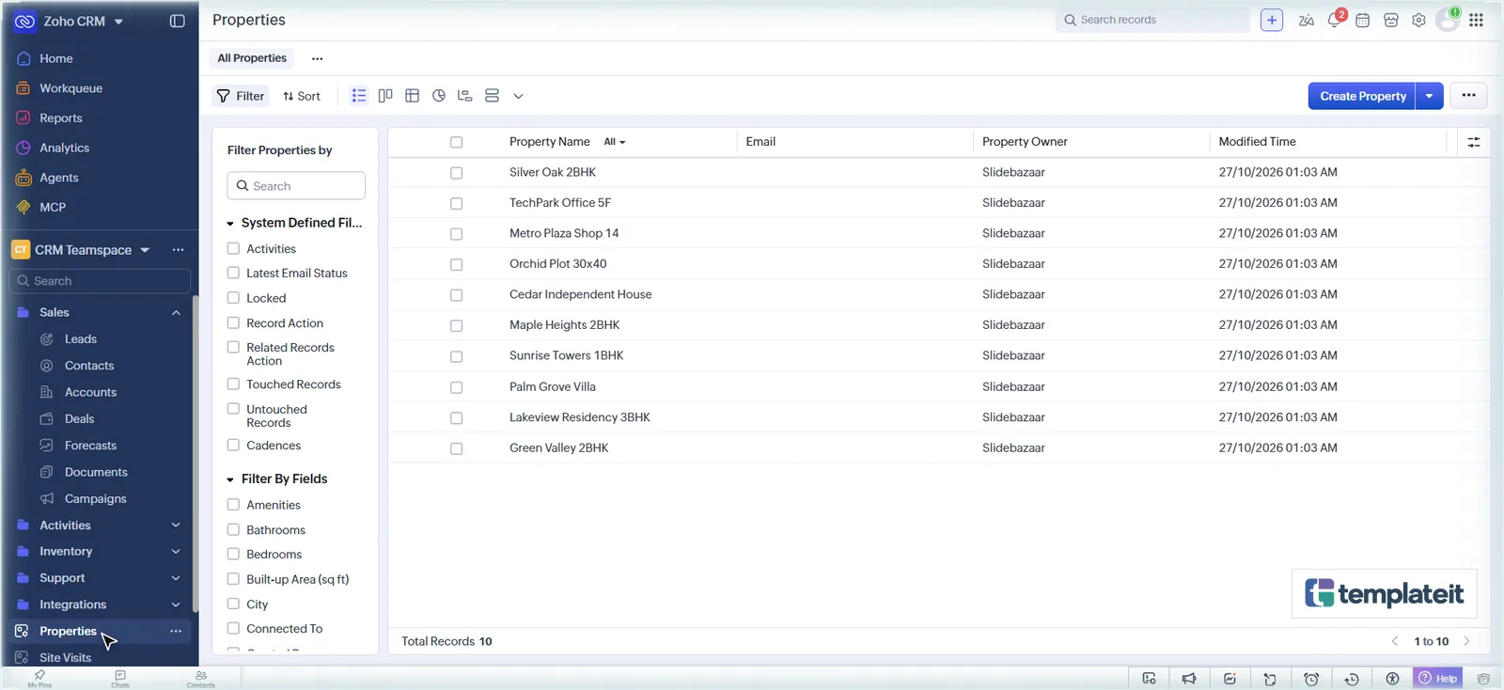
Task: Open the calendar icon in the top bar
Action: click(1362, 20)
